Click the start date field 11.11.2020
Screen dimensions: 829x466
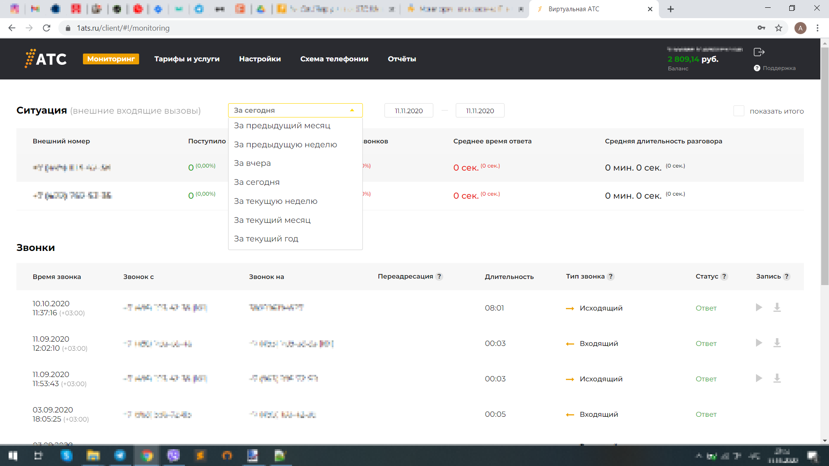(x=408, y=111)
